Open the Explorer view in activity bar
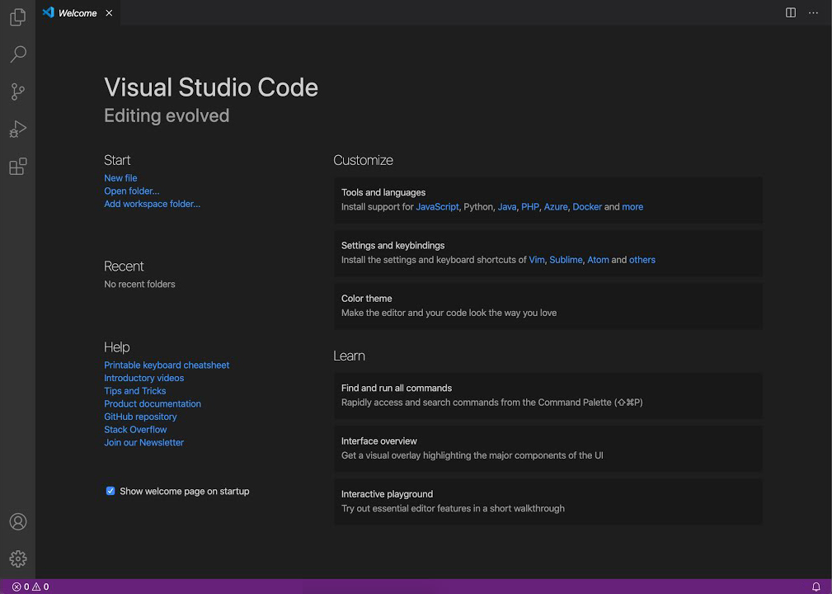Viewport: 832px width, 594px height. (17, 17)
